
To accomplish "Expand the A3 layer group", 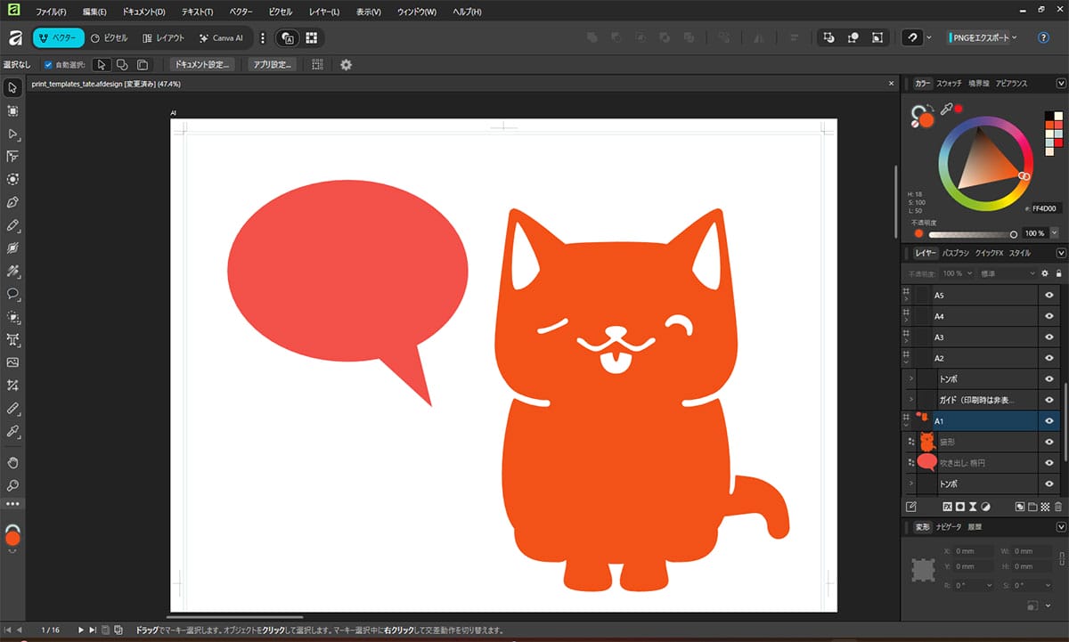I will [x=906, y=342].
